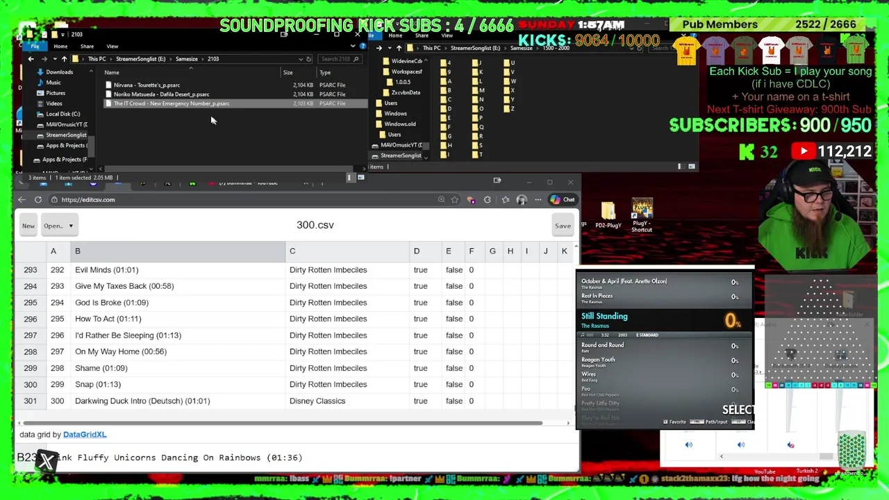The width and height of the screenshot is (889, 500).
Task: Open the browser profile avatar
Action: 522,200
